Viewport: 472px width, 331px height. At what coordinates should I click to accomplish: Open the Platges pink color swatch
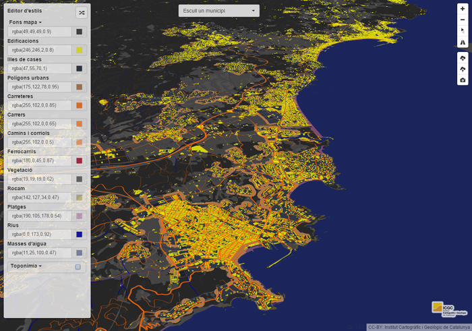80,216
